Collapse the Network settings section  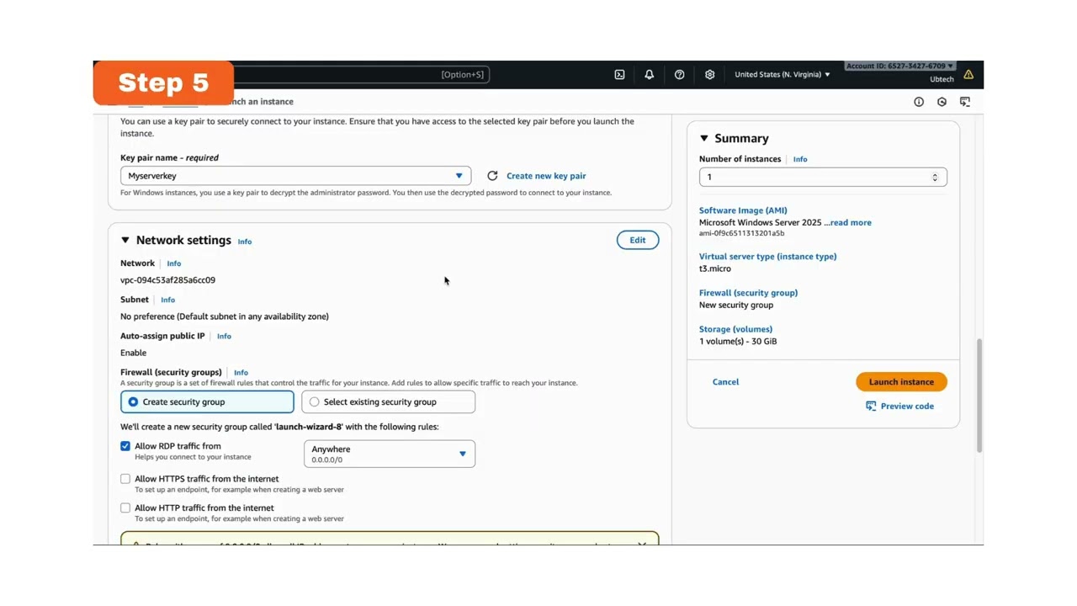125,241
